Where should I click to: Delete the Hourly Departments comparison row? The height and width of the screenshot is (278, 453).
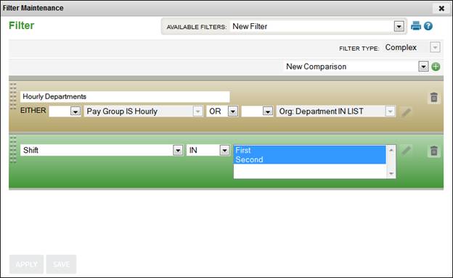pos(433,97)
